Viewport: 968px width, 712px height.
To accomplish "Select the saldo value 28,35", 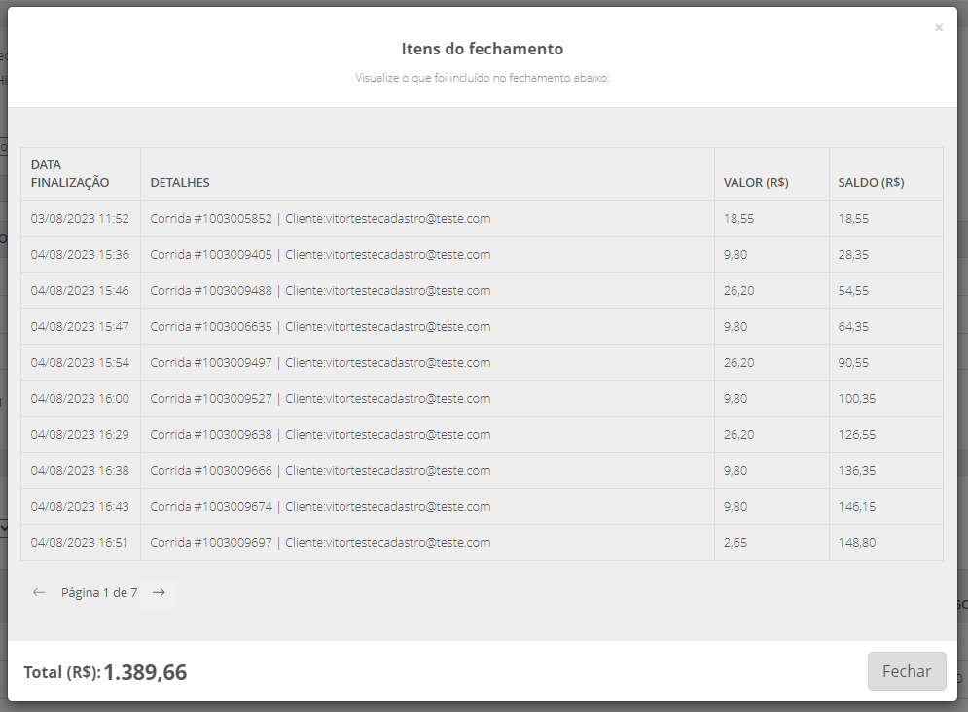I will [x=853, y=254].
